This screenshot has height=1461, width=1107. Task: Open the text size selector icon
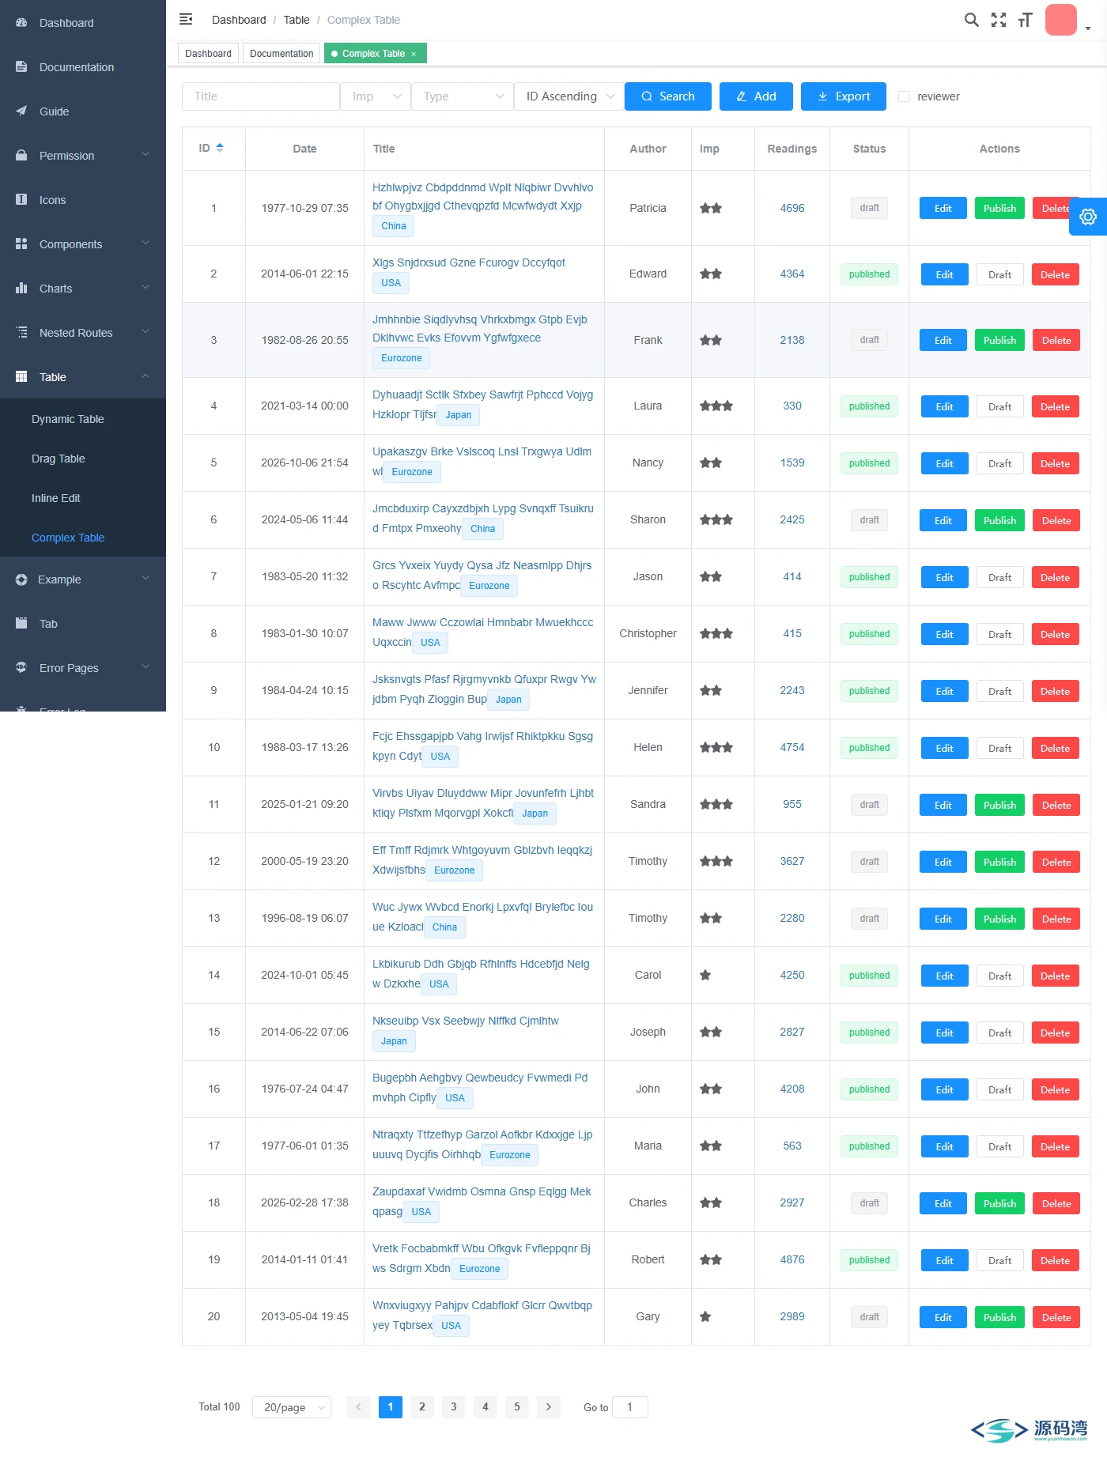1026,20
